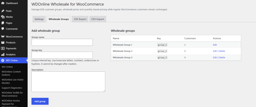The image size is (256, 107).
Task: Click the Analytics bar chart icon
Action: (3, 54)
